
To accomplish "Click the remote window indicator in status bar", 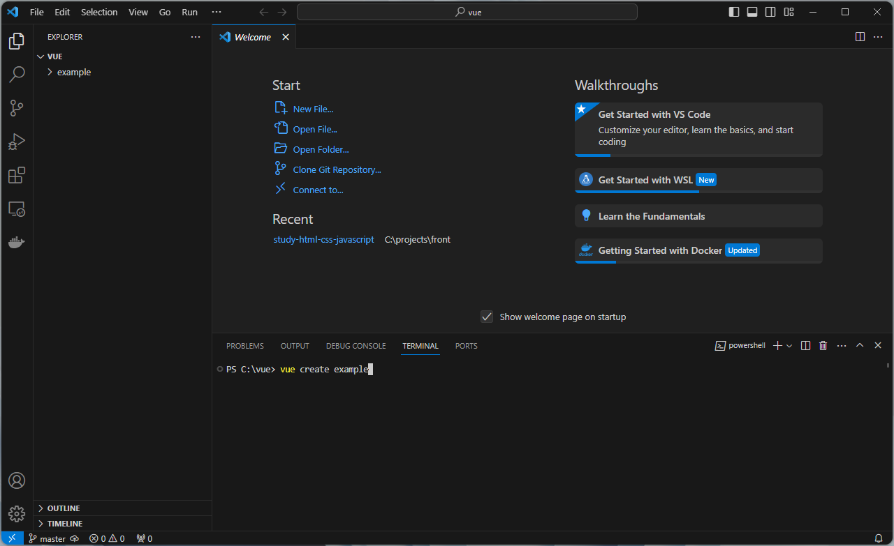I will pyautogui.click(x=11, y=538).
